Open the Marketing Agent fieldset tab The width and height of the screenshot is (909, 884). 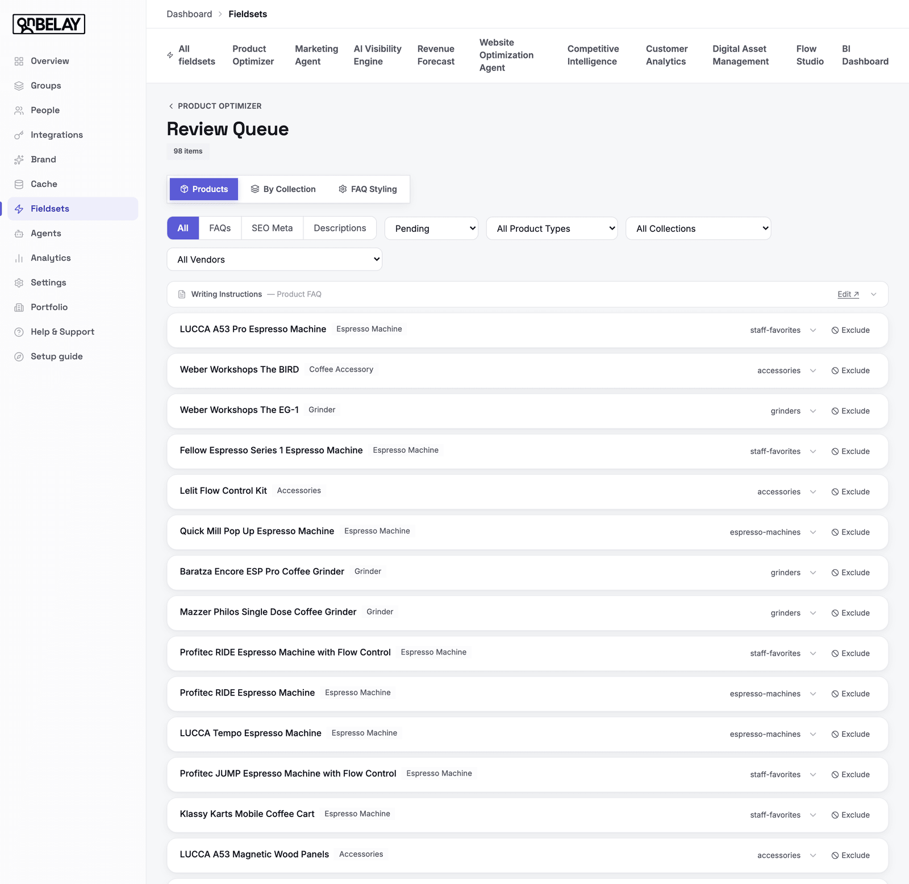[x=316, y=55]
